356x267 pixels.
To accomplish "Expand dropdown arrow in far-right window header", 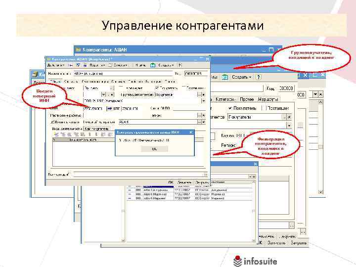I will click(x=315, y=94).
